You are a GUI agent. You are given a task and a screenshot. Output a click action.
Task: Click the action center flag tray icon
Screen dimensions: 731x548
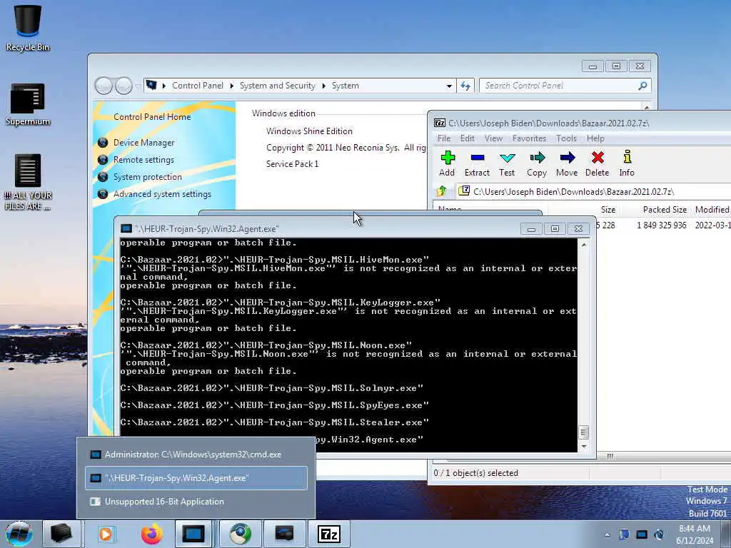tap(624, 535)
